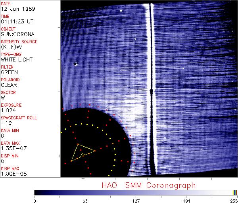Click the spacecraft roll value '-19'
Viewport: 238px width, 203px height.
pos(6,123)
